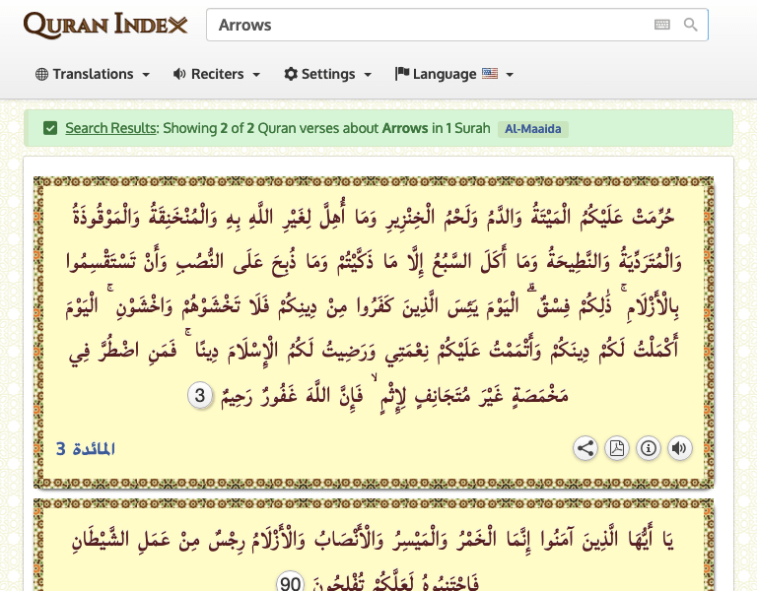757x591 pixels.
Task: Open the Language menu with flag
Action: [453, 74]
